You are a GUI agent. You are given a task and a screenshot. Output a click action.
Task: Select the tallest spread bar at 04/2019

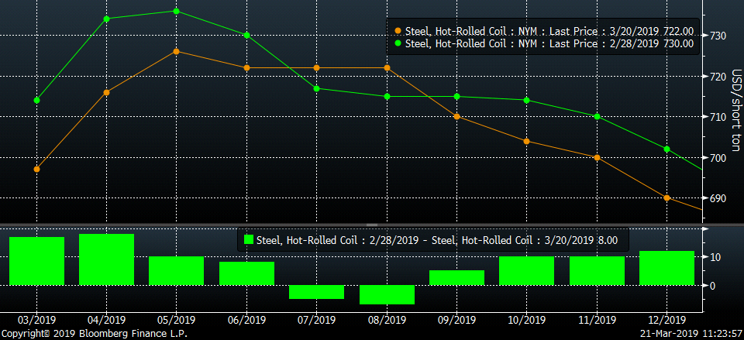[106, 259]
